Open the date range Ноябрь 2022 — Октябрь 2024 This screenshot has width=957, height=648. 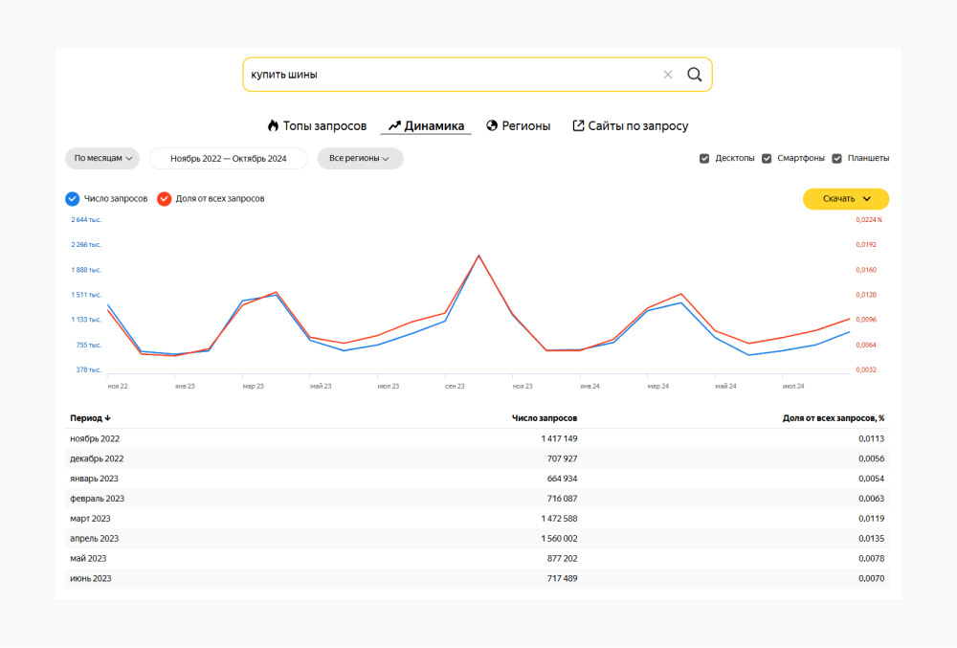tap(229, 158)
